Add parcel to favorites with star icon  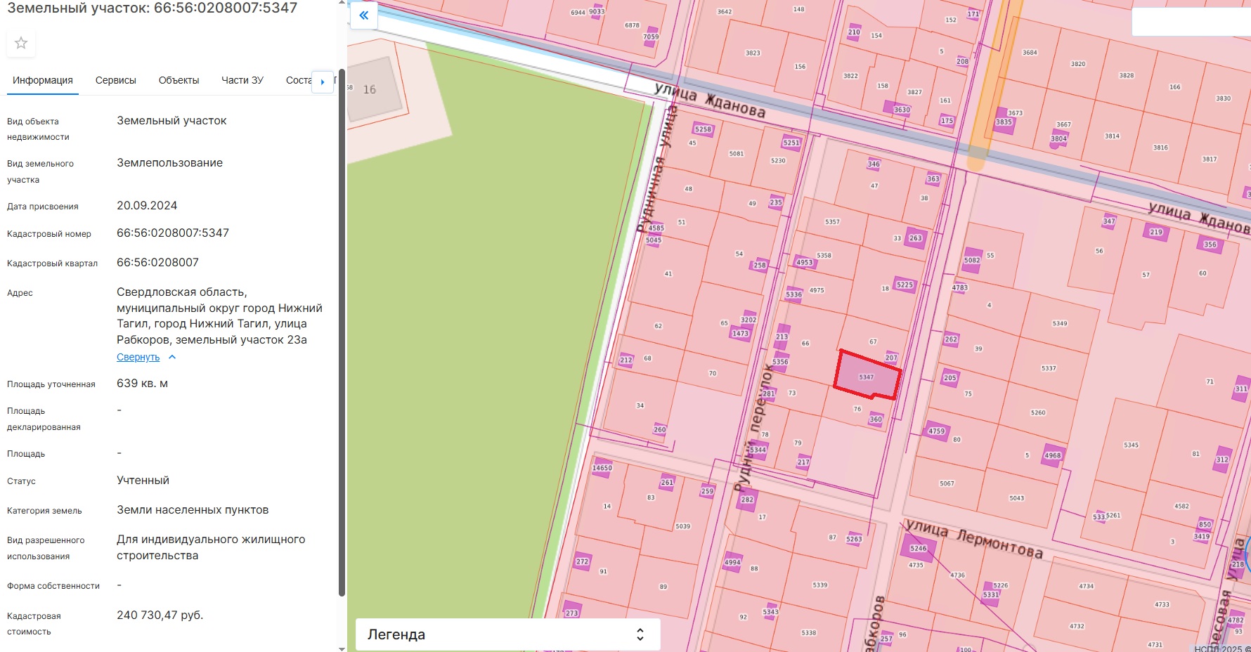[21, 43]
